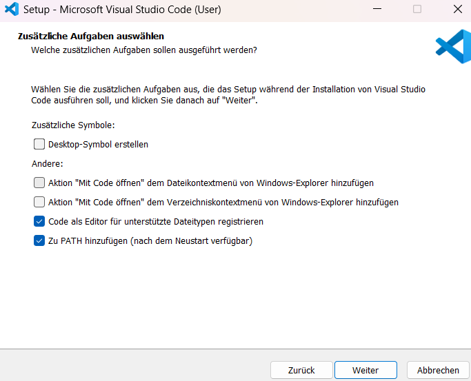Uncheck Code als Editor für unterstützte Dateitypen
Image resolution: width=471 pixels, height=381 pixels.
coord(39,221)
